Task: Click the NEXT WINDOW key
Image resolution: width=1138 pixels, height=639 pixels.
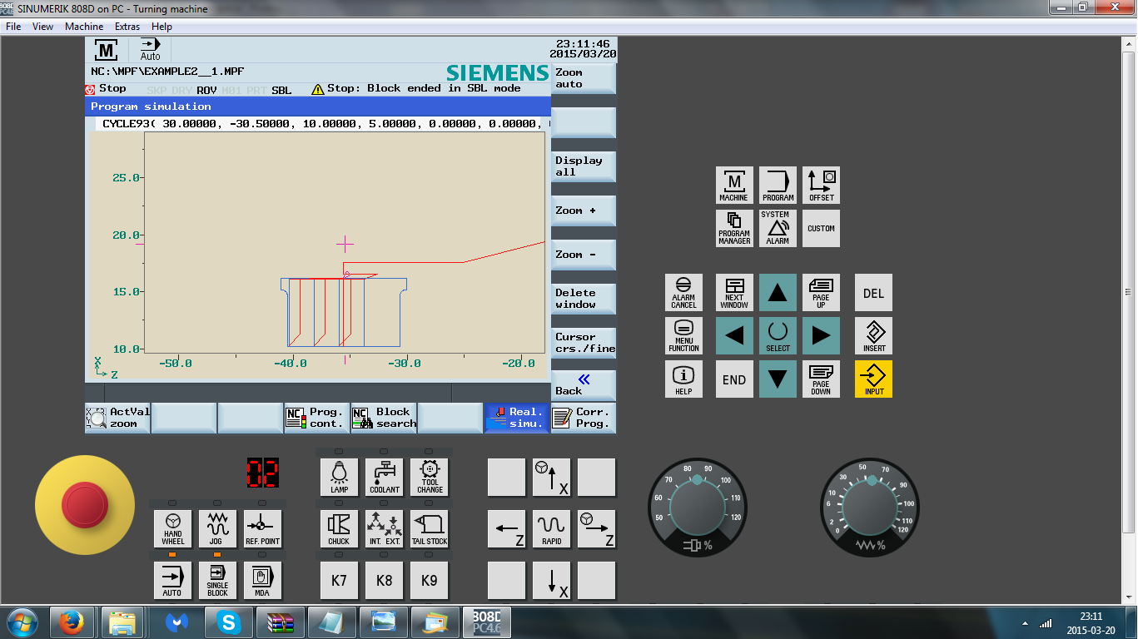Action: [734, 293]
